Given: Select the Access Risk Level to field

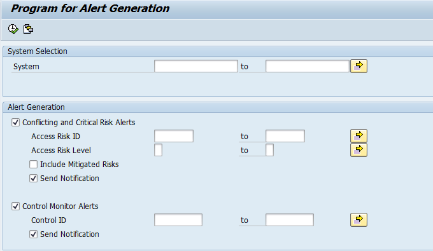Looking at the screenshot, I should pos(269,150).
